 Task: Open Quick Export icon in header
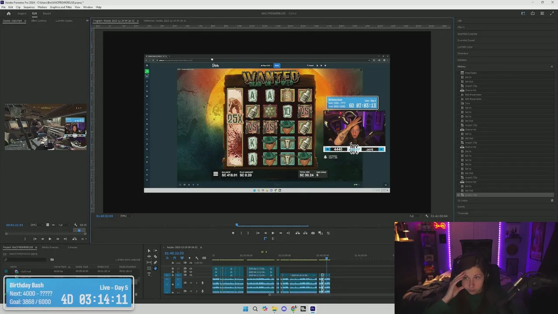[533, 13]
